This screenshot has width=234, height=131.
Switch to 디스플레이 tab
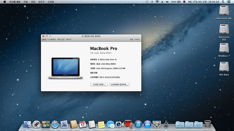pyautogui.click(x=51, y=40)
